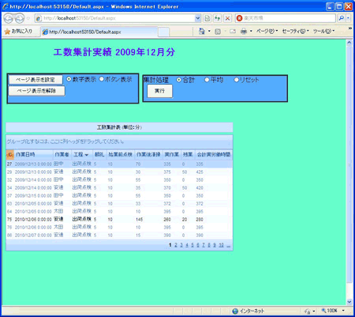
Task: Click the browser Forward arrow button
Action: pos(19,18)
